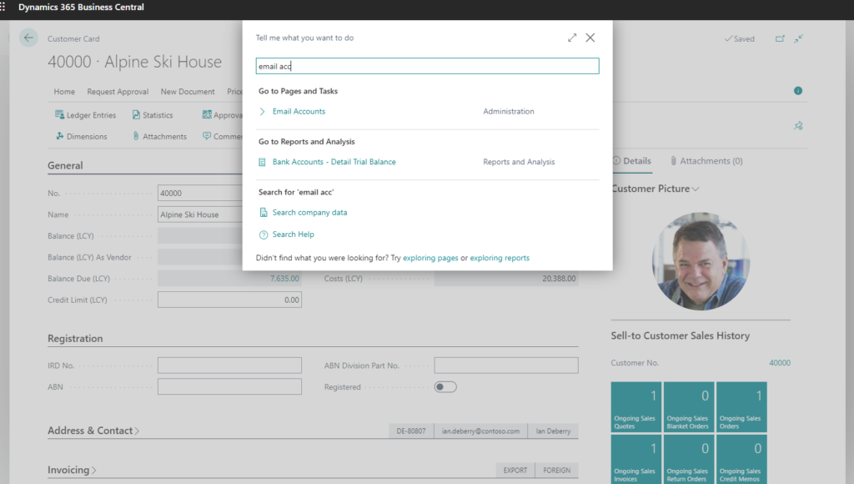Open the Ongoing Sales Return Orders tile
The image size is (854, 484).
click(x=688, y=460)
